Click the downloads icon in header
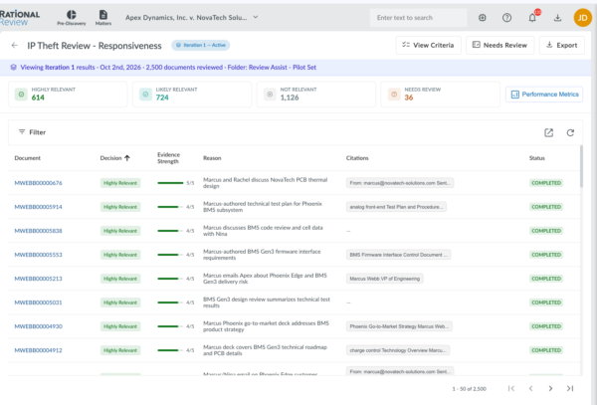This screenshot has width=597, height=405. coord(557,18)
